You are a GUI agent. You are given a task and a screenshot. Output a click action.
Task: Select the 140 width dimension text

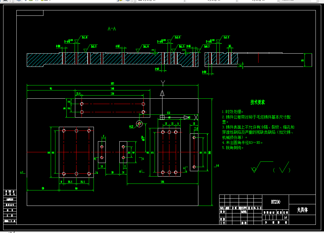click(x=112, y=88)
